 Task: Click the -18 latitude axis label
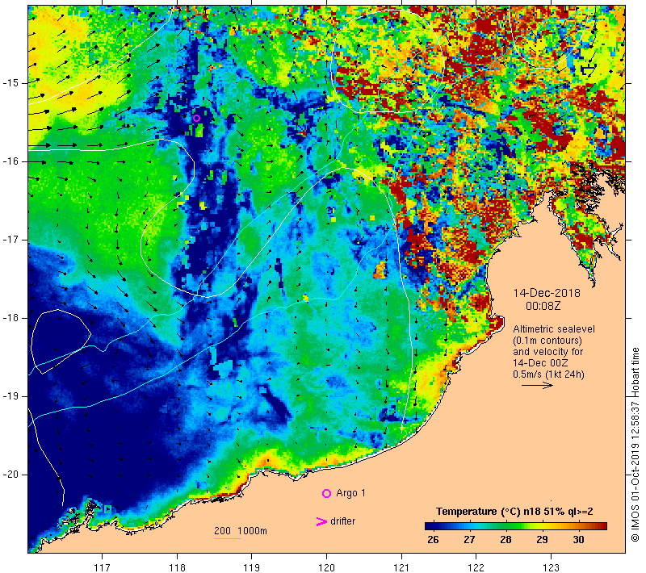(x=10, y=318)
